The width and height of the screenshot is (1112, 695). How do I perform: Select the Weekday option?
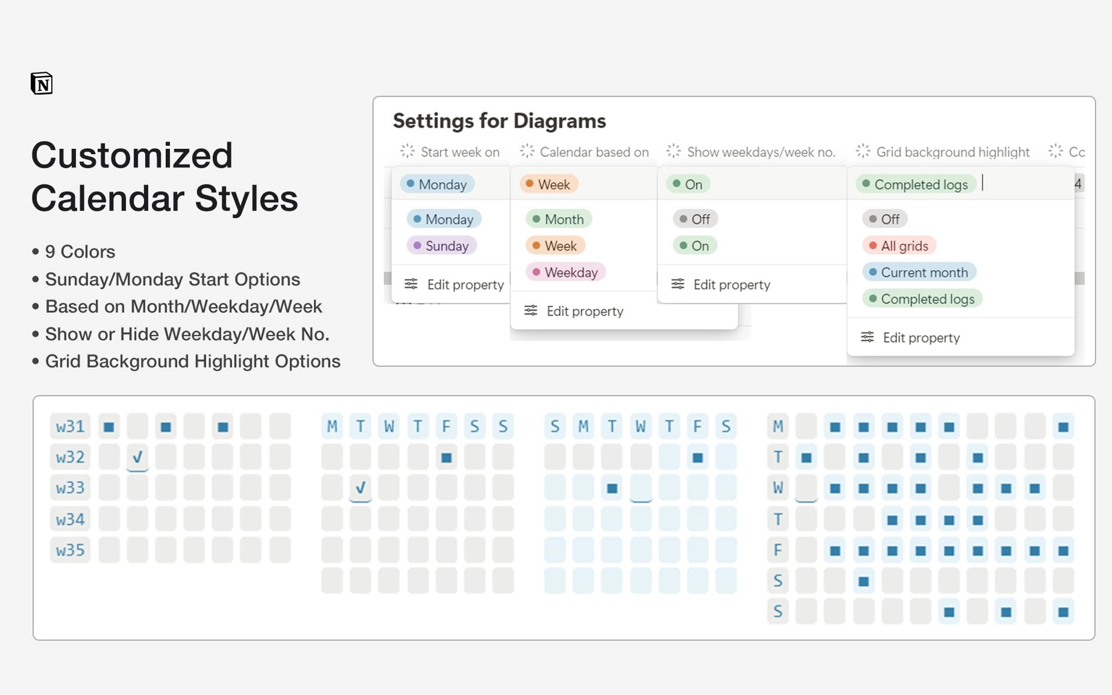click(x=565, y=272)
